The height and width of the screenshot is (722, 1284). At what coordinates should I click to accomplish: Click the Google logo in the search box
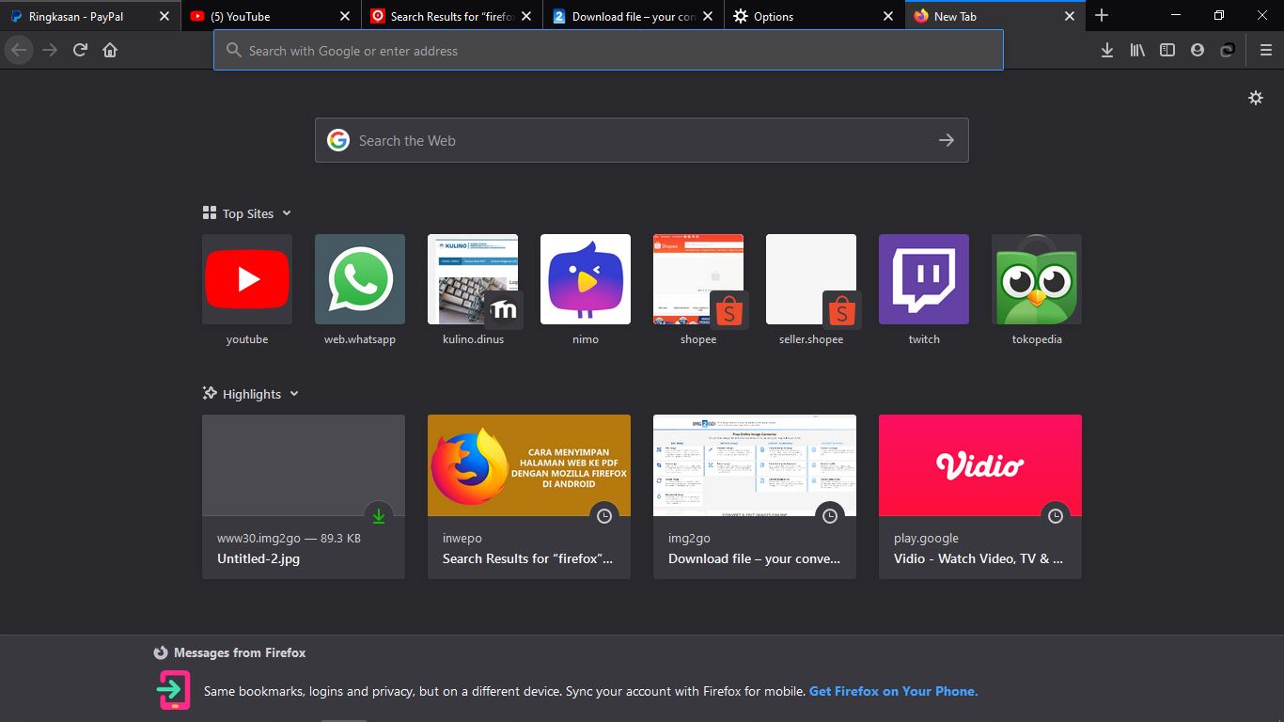pos(338,140)
